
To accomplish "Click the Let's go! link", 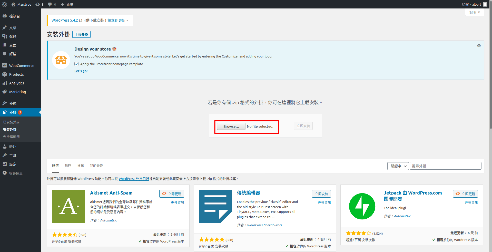I will click(81, 71).
